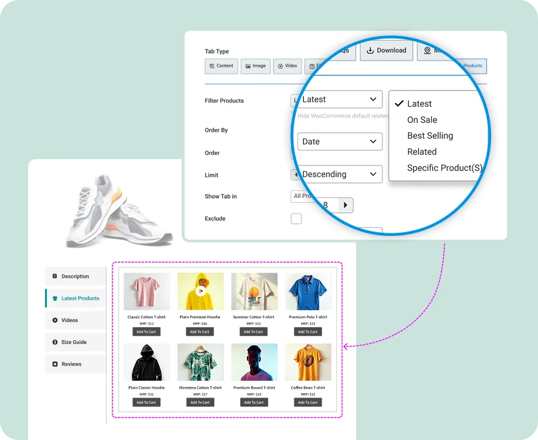Viewport: 538px width, 440px height.
Task: Select the Image tab type
Action: click(x=256, y=66)
